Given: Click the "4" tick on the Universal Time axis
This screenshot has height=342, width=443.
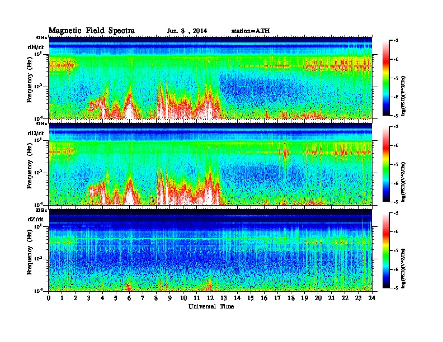Looking at the screenshot, I should tap(102, 298).
